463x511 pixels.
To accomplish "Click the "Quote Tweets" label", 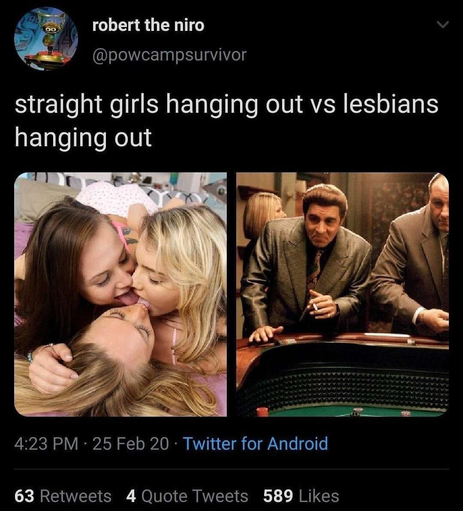I will pos(195,496).
